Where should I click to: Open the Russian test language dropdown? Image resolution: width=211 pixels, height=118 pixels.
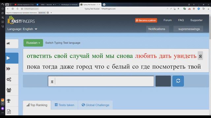(33, 43)
